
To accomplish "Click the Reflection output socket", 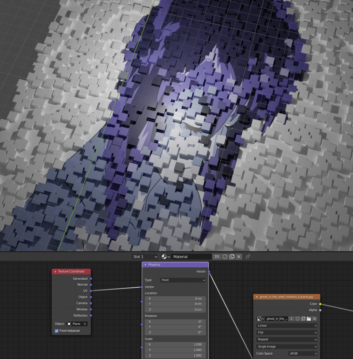I will click(91, 316).
